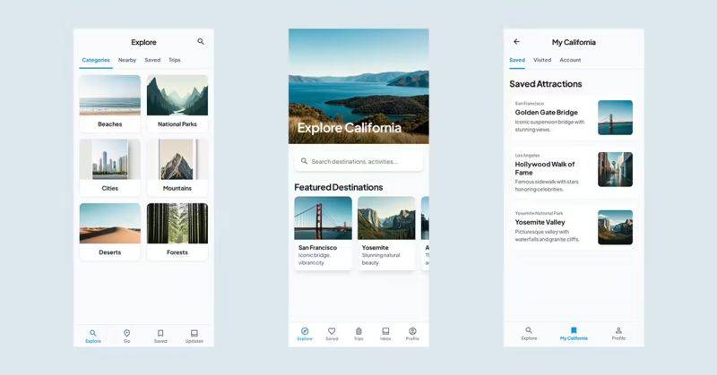Screen dimensions: 717x375
Task: Click the Hollywood Walk of Fame thumbnail image
Action: tap(615, 169)
